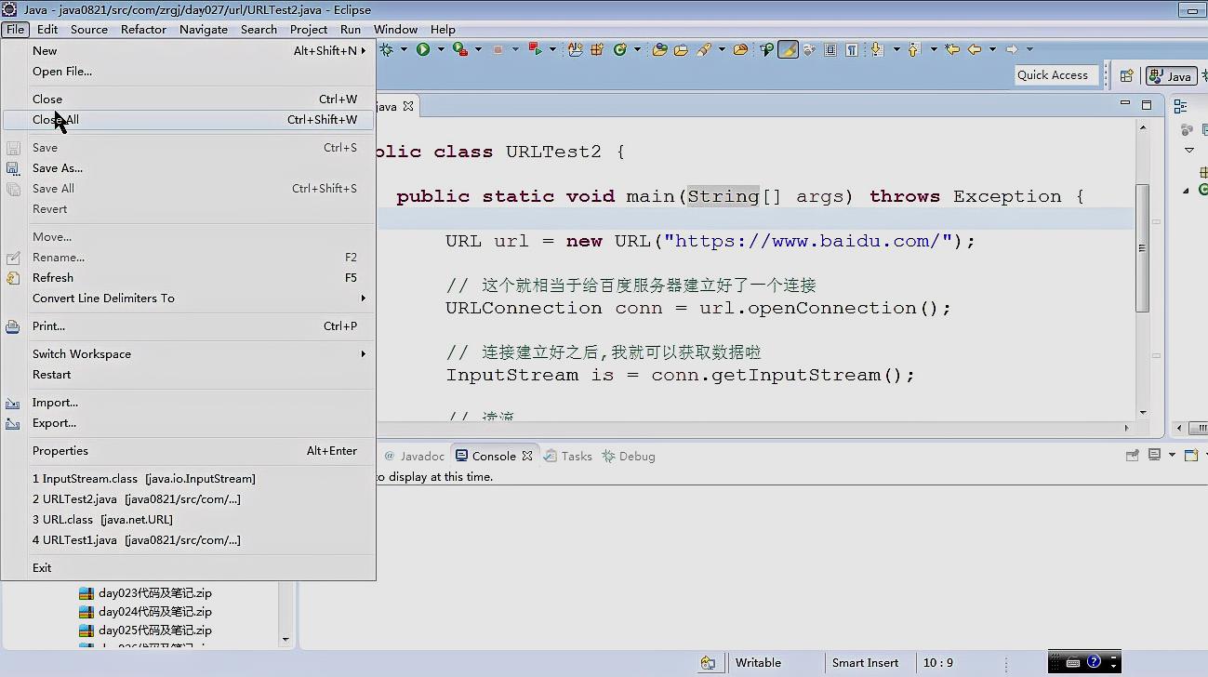Switch to the Debug view tab
The image size is (1208, 677).
click(629, 457)
